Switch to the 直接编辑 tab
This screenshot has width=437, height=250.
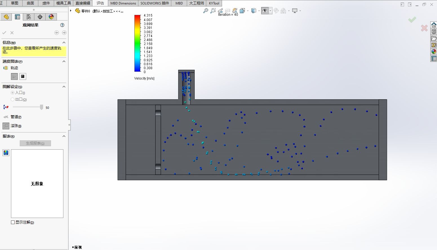tap(83, 3)
